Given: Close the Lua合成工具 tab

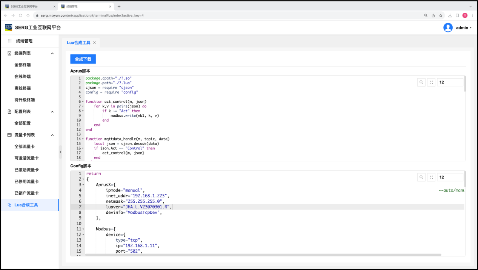Looking at the screenshot, I should (94, 43).
